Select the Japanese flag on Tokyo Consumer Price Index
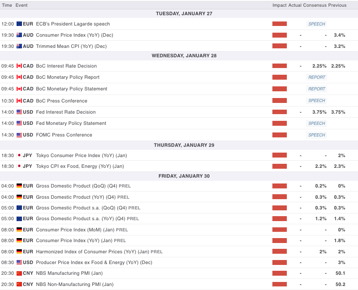 [19, 155]
